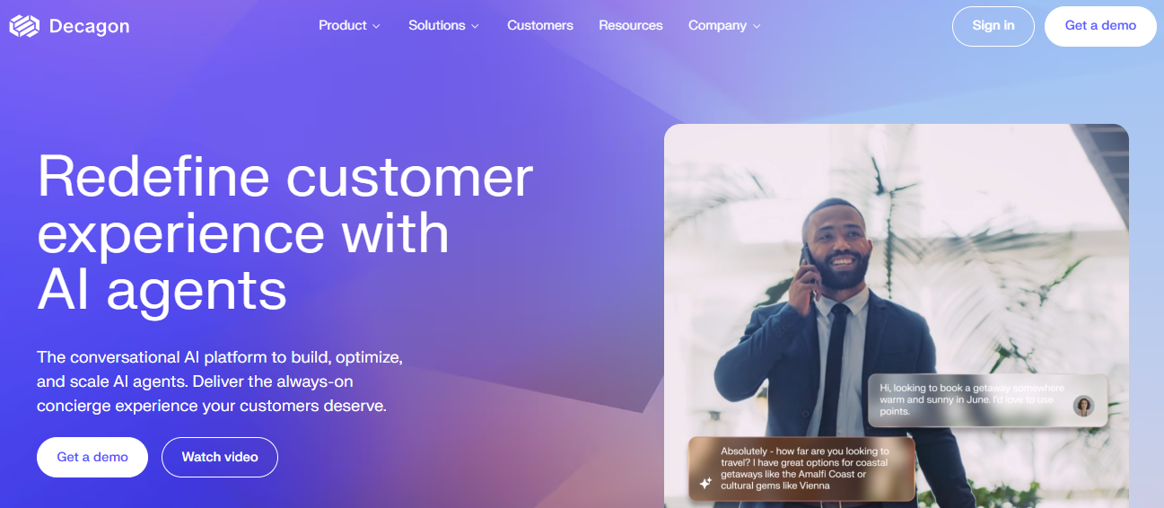Click the Decagon hexagon logo icon
Screen dimensions: 1164x508
24,27
